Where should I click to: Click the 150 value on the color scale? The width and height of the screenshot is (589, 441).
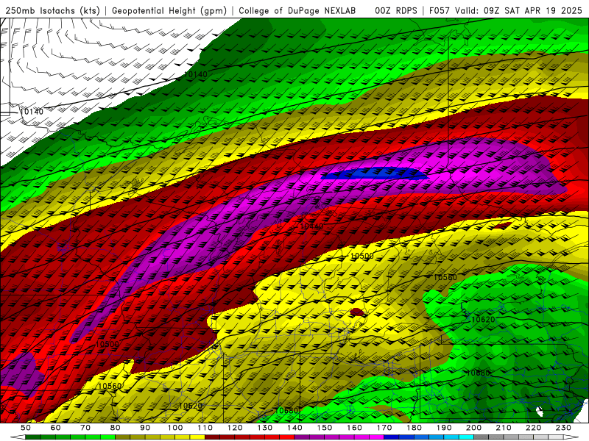[x=325, y=428]
